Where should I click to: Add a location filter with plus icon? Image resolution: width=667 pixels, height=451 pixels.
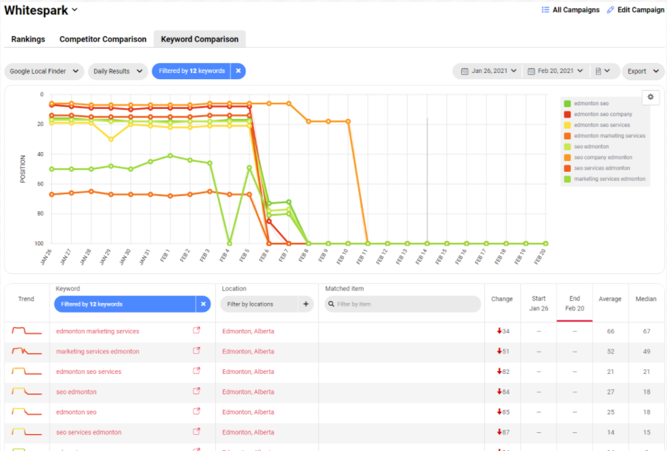click(x=306, y=304)
